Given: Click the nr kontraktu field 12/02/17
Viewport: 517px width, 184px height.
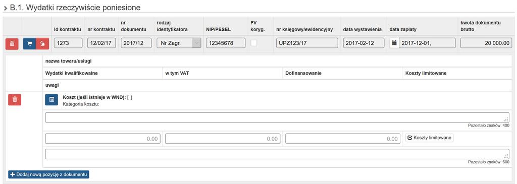Looking at the screenshot, I should click(101, 43).
